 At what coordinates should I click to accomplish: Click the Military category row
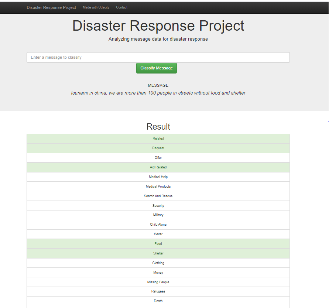pos(158,215)
